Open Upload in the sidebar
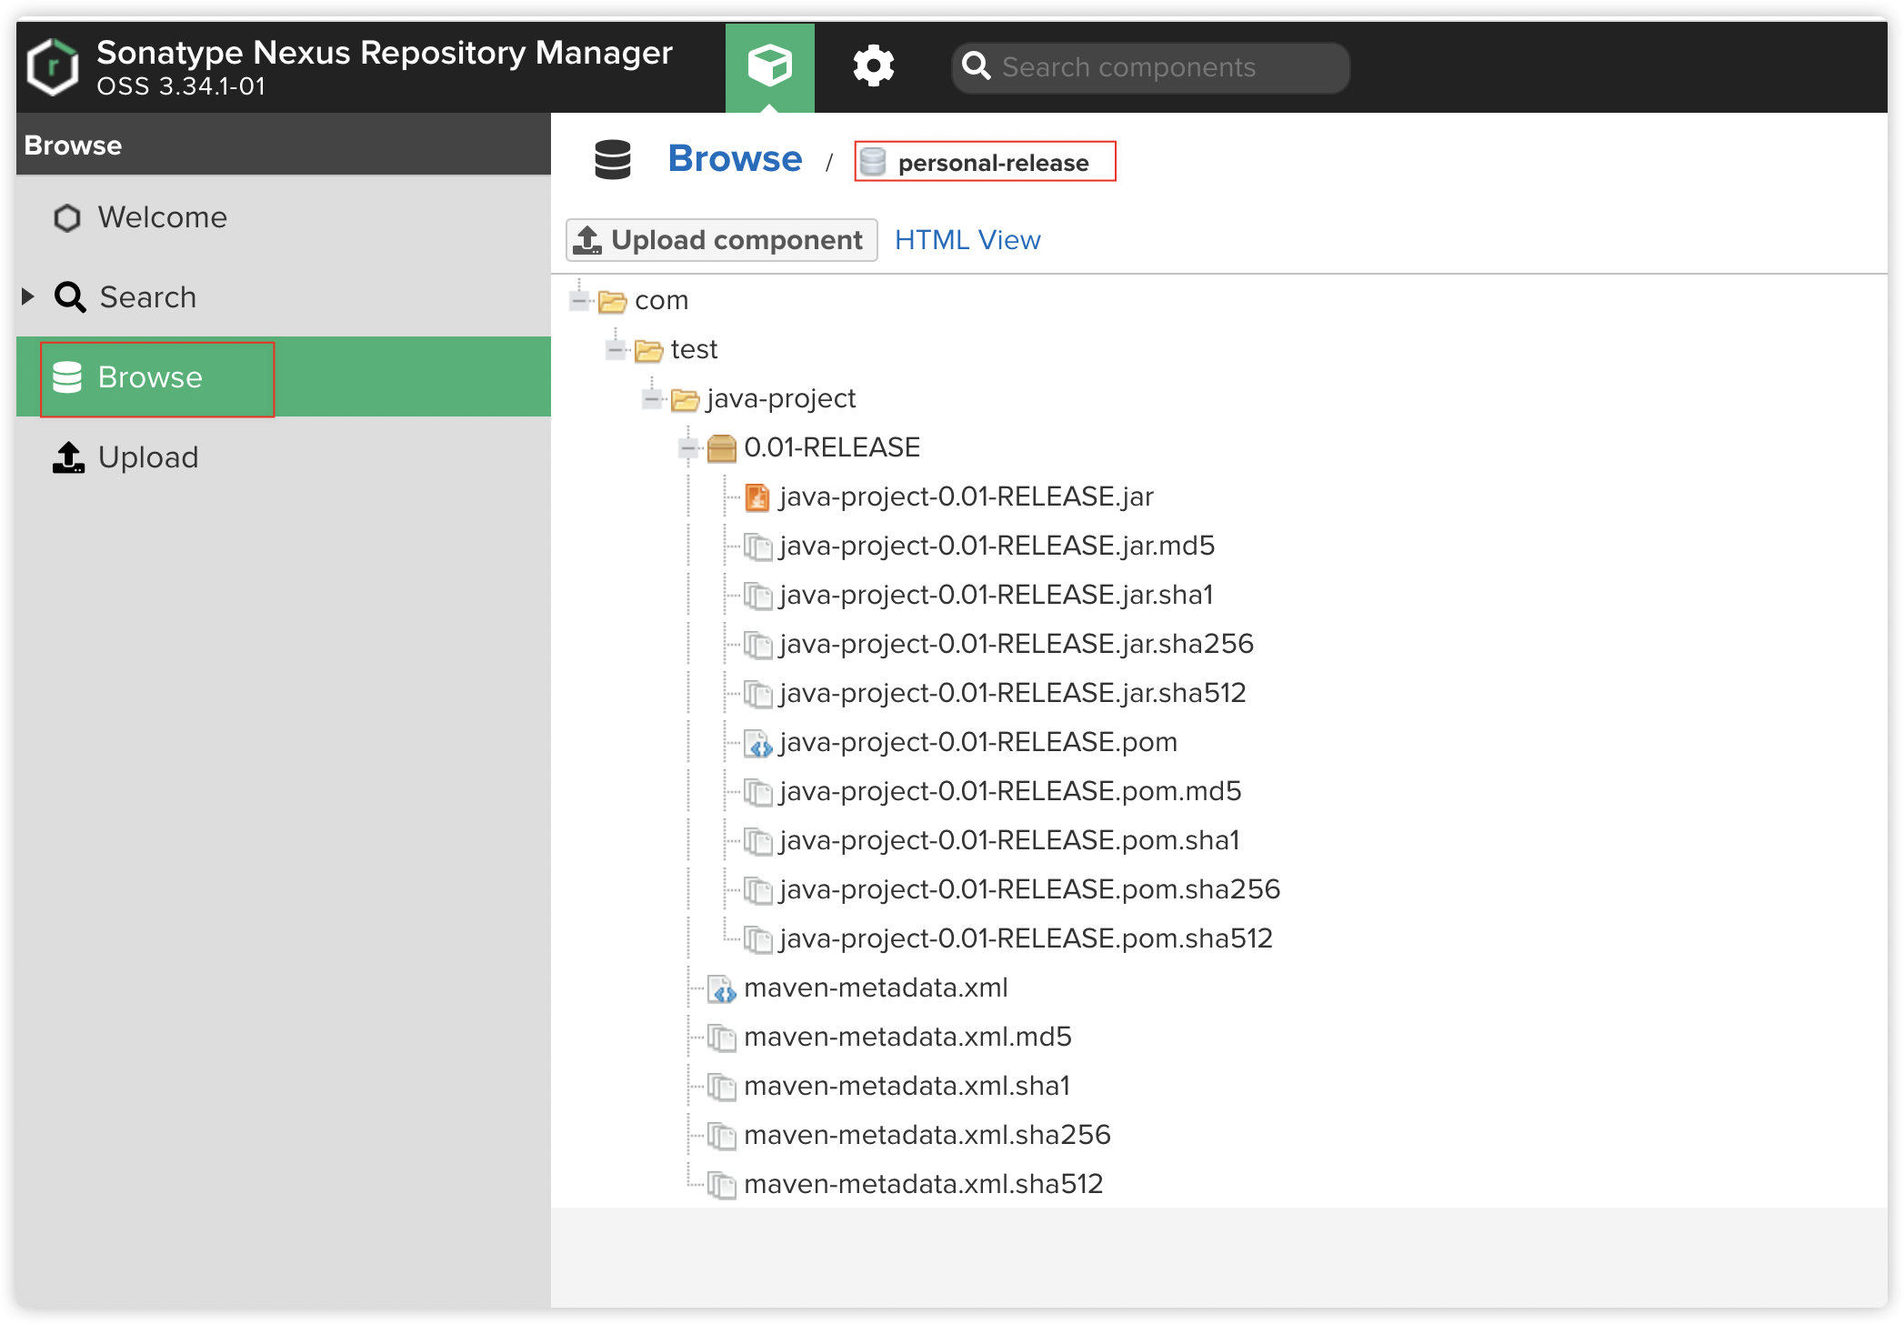Screen dimensions: 1904x1324 [148, 457]
